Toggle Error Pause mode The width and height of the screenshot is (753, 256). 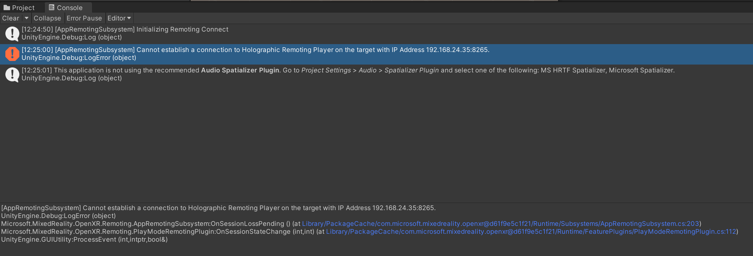coord(84,18)
